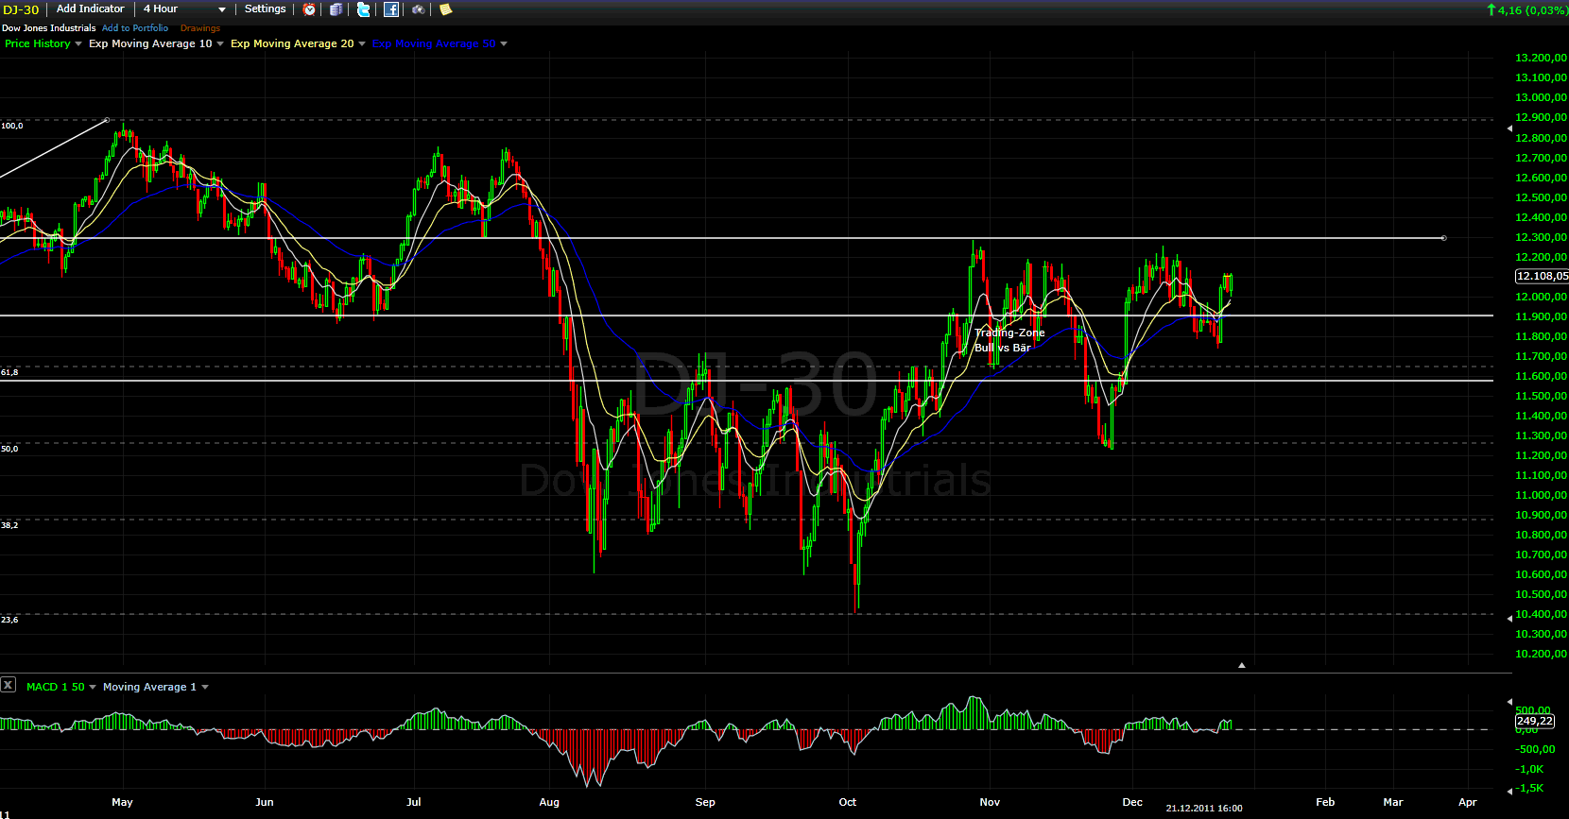Click the camera snapshot icon

point(418,9)
